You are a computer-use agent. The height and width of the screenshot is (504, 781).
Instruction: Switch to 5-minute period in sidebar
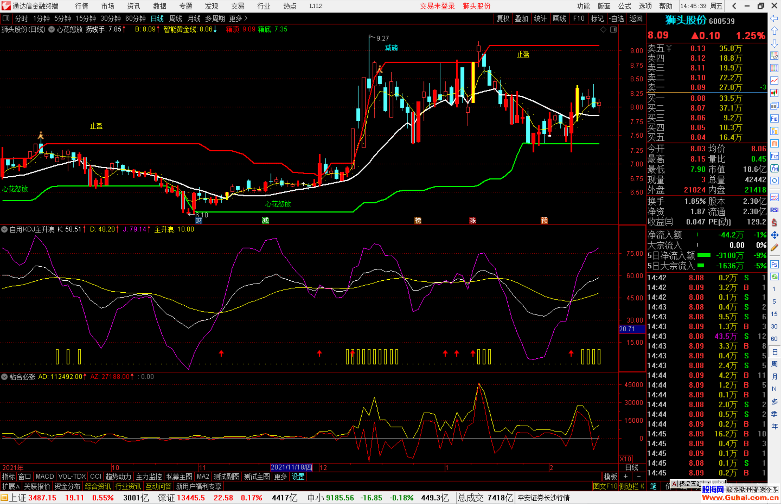point(774,301)
